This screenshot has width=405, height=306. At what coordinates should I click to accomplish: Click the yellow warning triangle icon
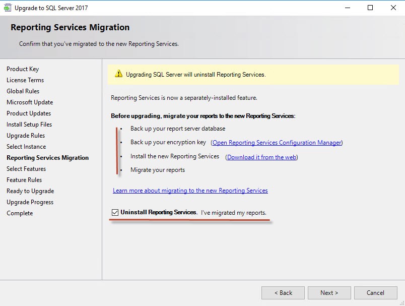point(117,74)
